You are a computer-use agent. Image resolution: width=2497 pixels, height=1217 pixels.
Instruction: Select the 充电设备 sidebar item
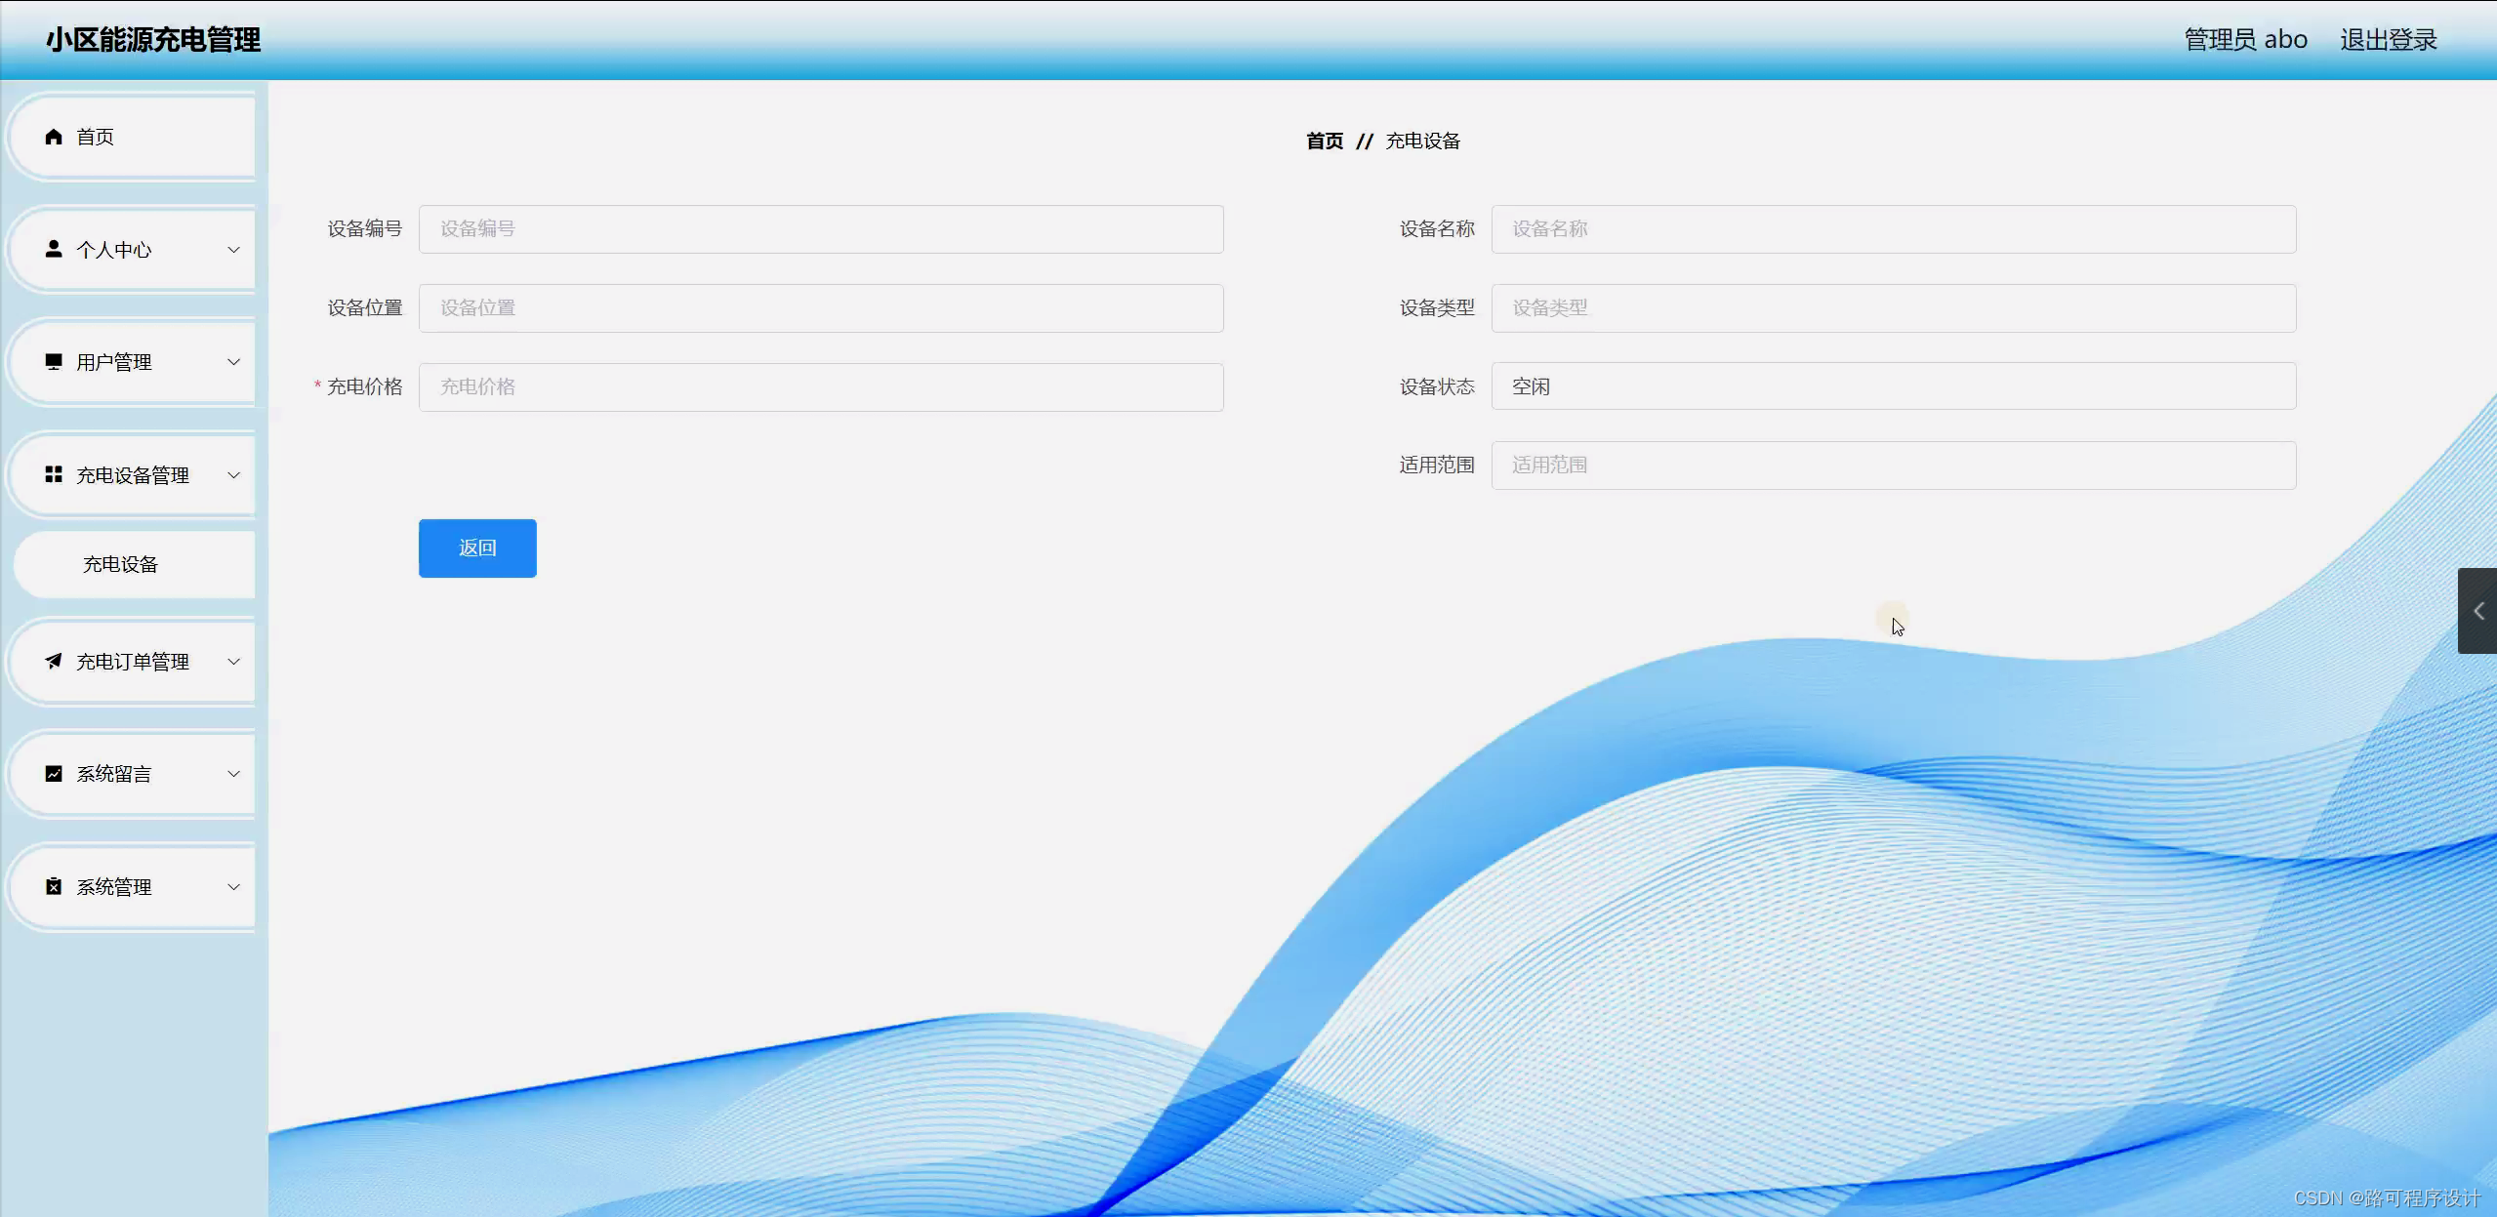pos(120,564)
